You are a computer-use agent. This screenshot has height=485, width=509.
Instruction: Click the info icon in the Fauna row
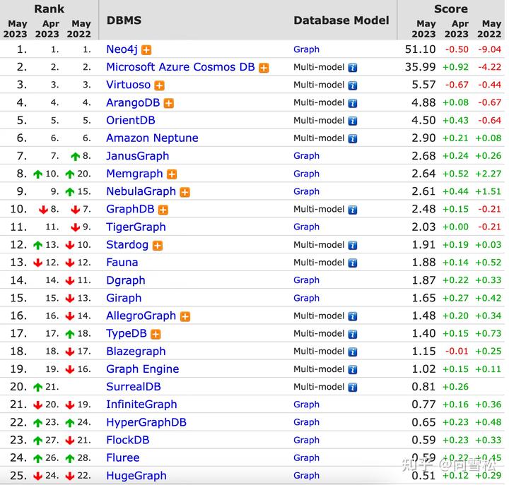(x=352, y=263)
